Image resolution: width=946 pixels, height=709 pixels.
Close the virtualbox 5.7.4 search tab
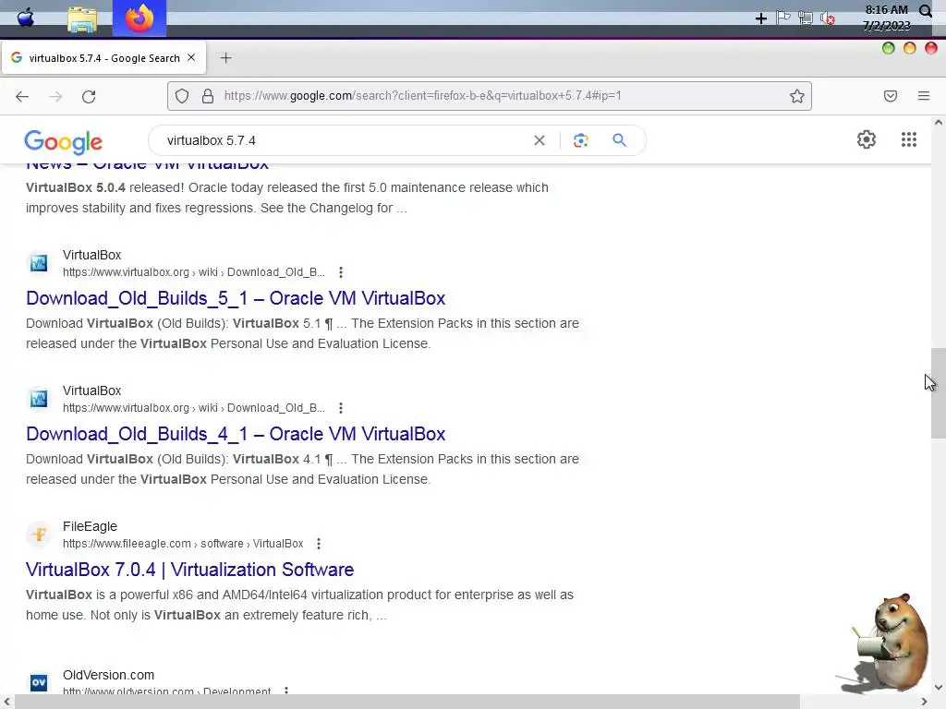click(x=191, y=57)
